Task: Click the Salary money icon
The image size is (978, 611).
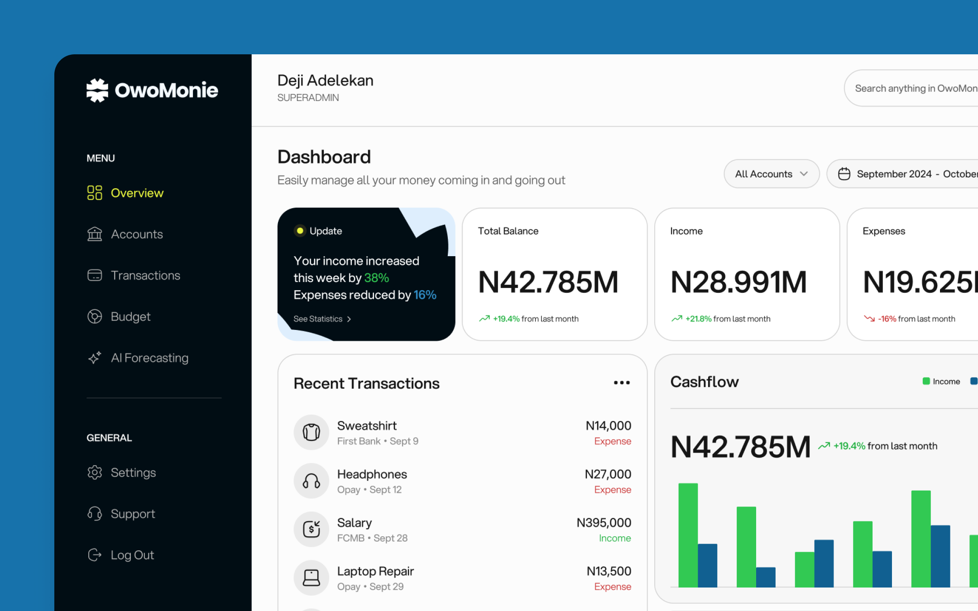Action: [x=312, y=529]
